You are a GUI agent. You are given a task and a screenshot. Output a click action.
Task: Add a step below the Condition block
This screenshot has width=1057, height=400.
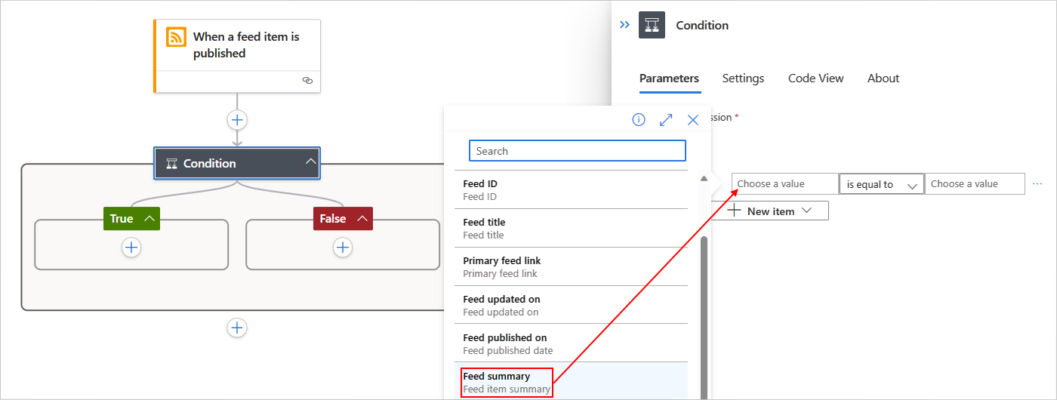pyautogui.click(x=237, y=327)
